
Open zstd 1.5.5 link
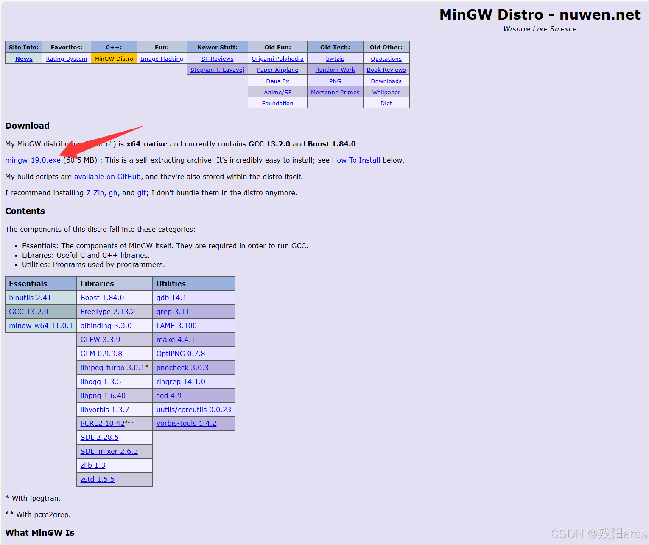tap(98, 479)
